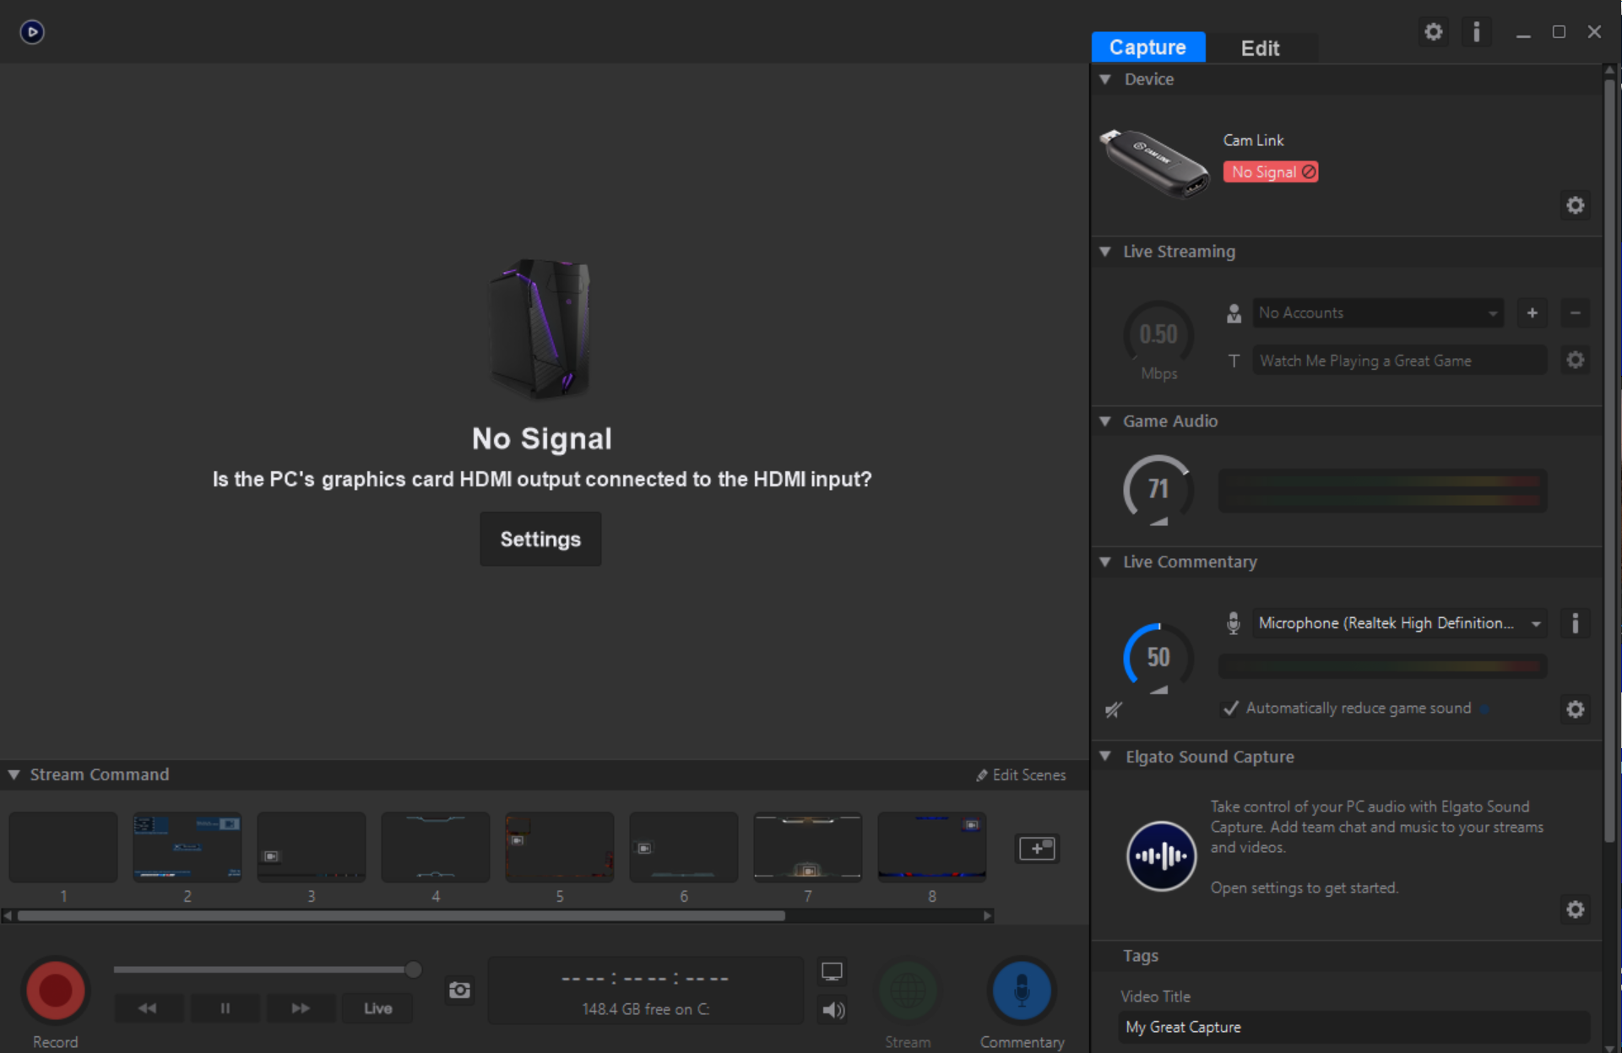1622x1053 pixels.
Task: Toggle the Commentary microphone button
Action: click(x=1022, y=991)
